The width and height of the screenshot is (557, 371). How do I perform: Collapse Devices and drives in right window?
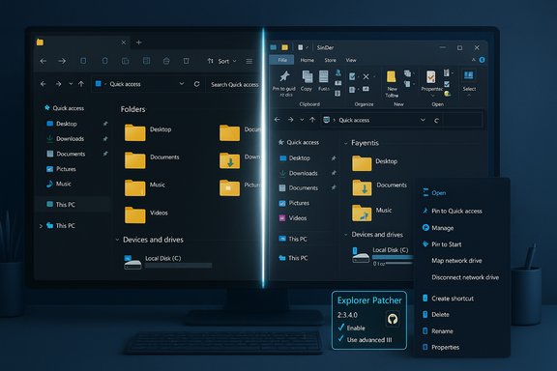(345, 235)
